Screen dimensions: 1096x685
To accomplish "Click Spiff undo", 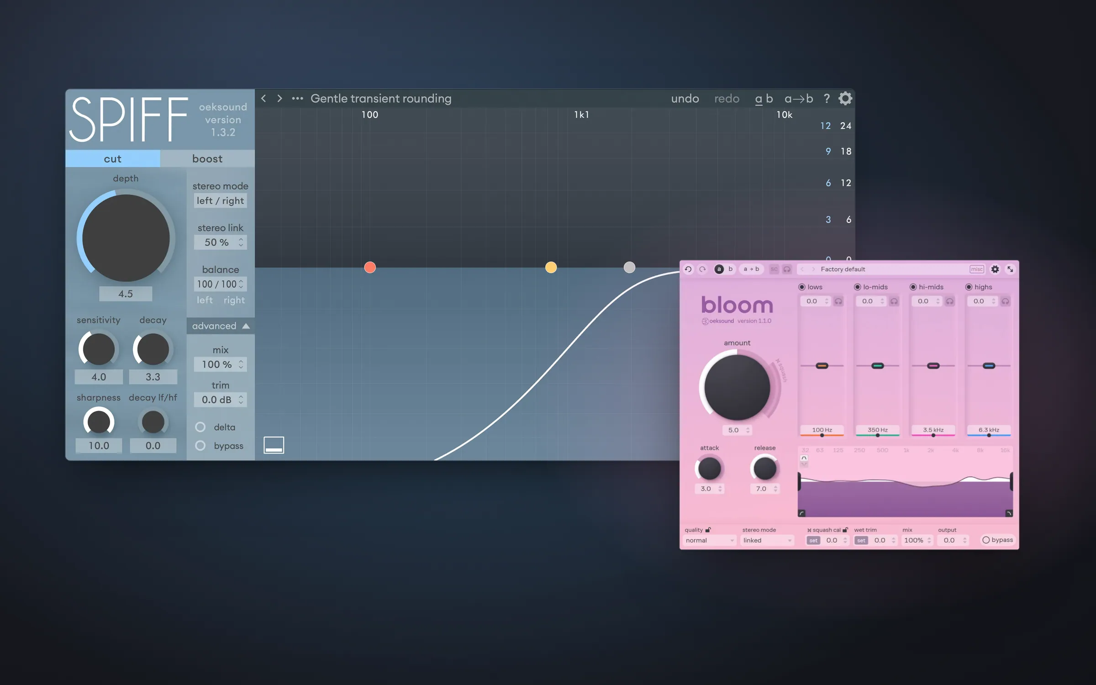I will click(x=685, y=98).
